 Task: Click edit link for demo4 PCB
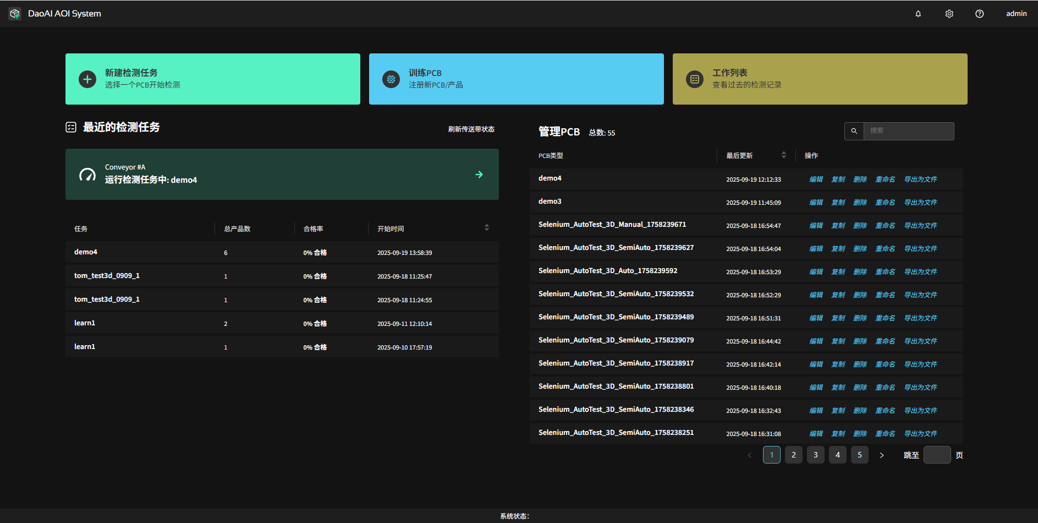816,179
